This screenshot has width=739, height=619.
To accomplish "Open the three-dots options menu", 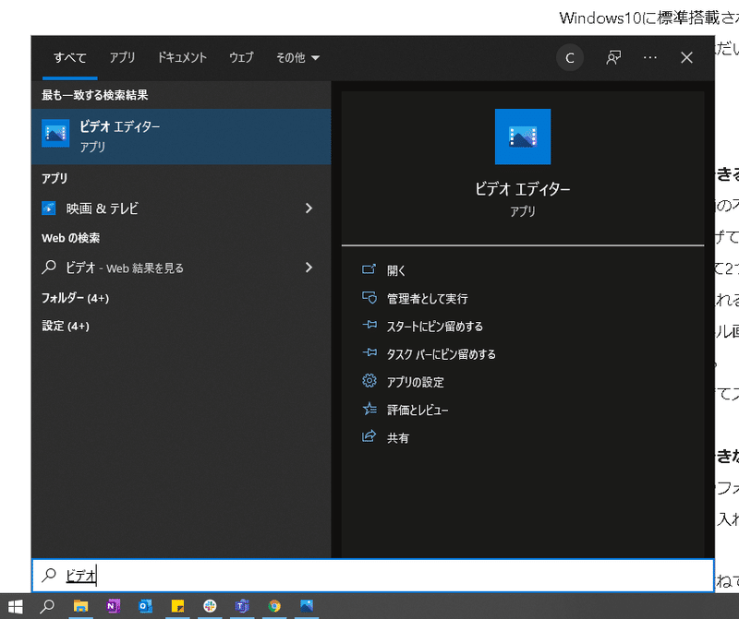I will coord(650,57).
